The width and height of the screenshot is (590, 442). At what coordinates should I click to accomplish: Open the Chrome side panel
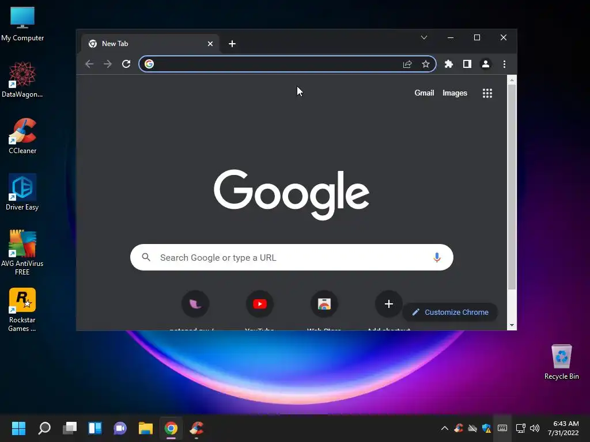[x=467, y=64]
